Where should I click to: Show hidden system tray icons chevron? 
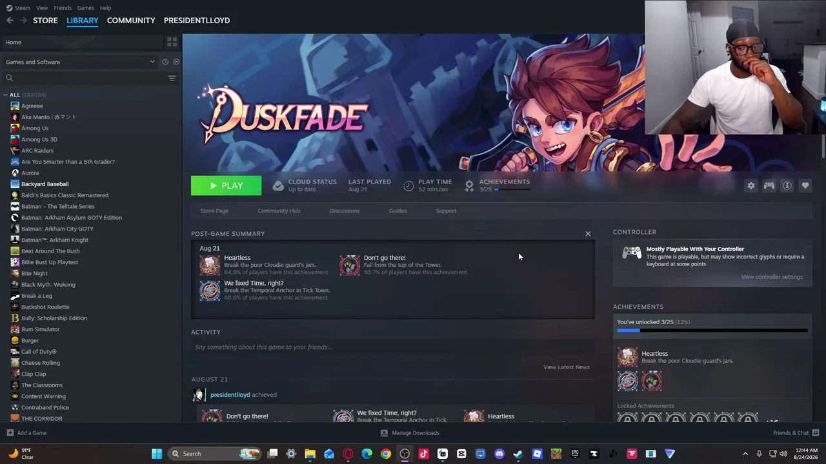[x=745, y=454]
